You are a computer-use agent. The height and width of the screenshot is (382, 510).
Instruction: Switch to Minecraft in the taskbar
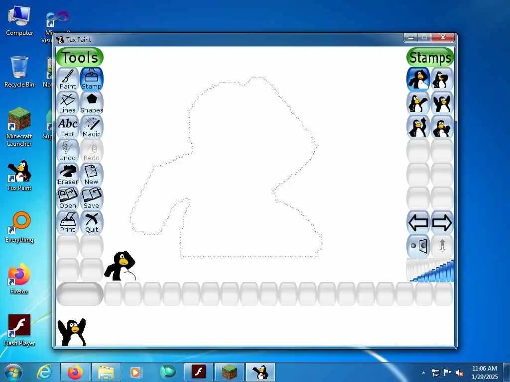(x=229, y=372)
